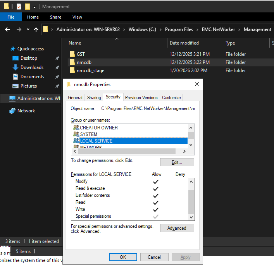Image resolution: width=274 pixels, height=265 pixels.
Task: Click the group list horizontal scrollbar thumb
Action: (127, 151)
